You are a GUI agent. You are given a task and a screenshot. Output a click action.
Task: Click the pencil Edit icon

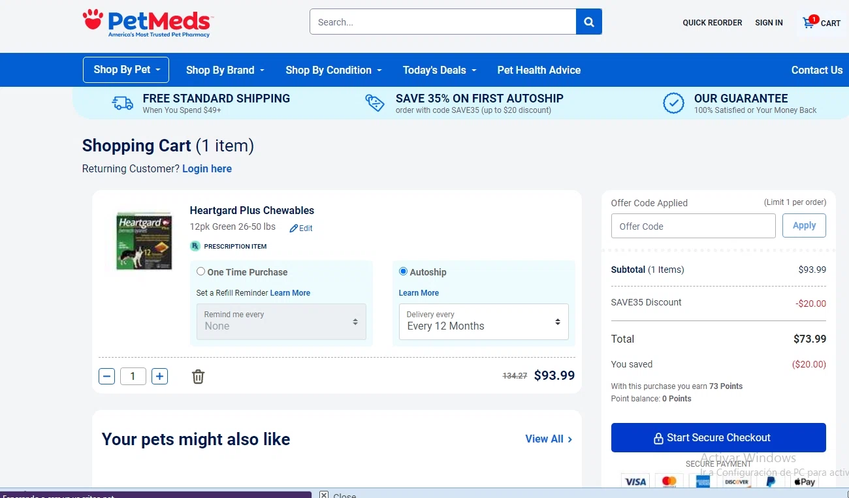pos(295,228)
